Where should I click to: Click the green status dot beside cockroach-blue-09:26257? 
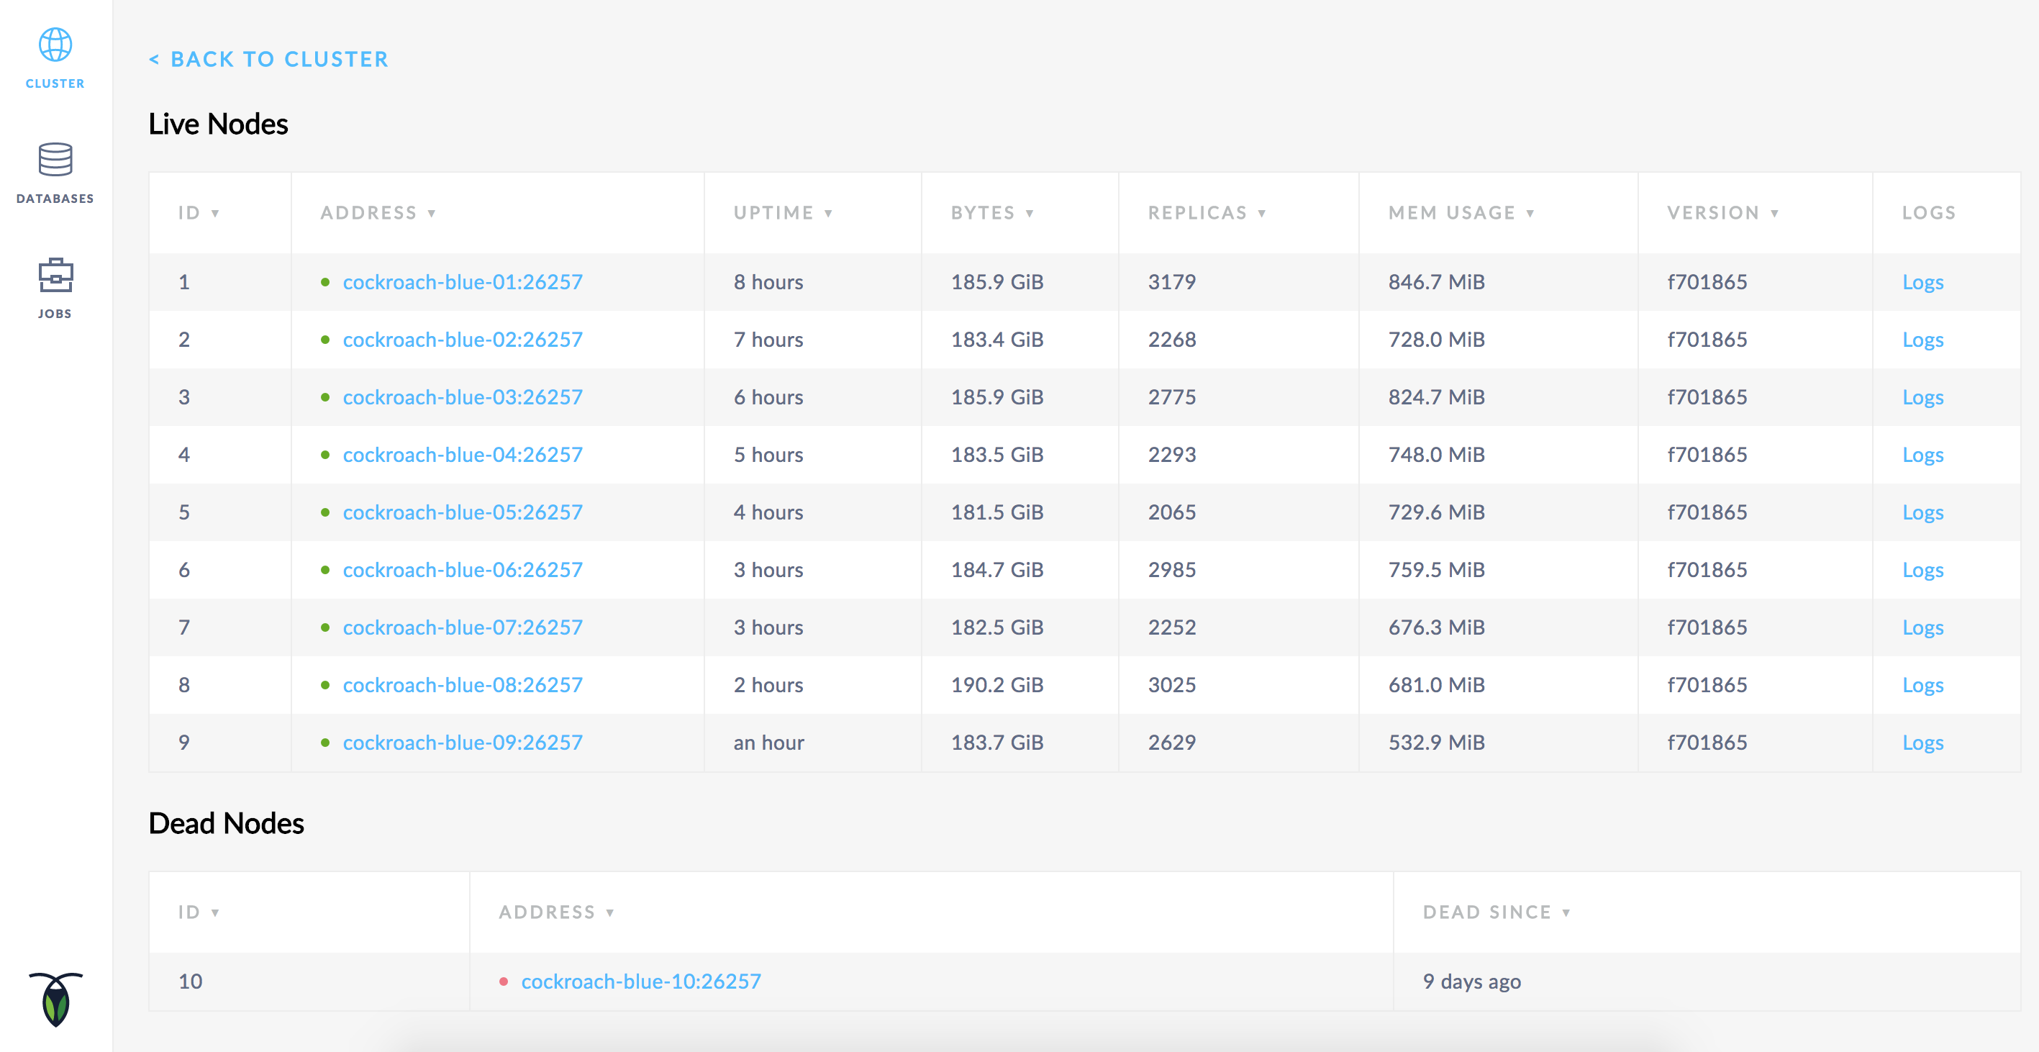pos(326,742)
